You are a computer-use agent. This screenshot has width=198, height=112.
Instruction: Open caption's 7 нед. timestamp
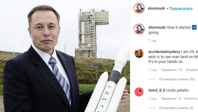point(153,41)
